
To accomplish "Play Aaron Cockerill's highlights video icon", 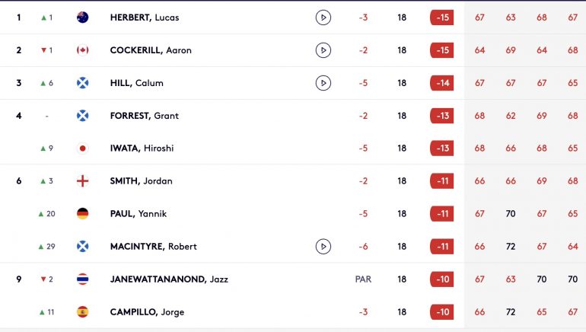I will [323, 50].
